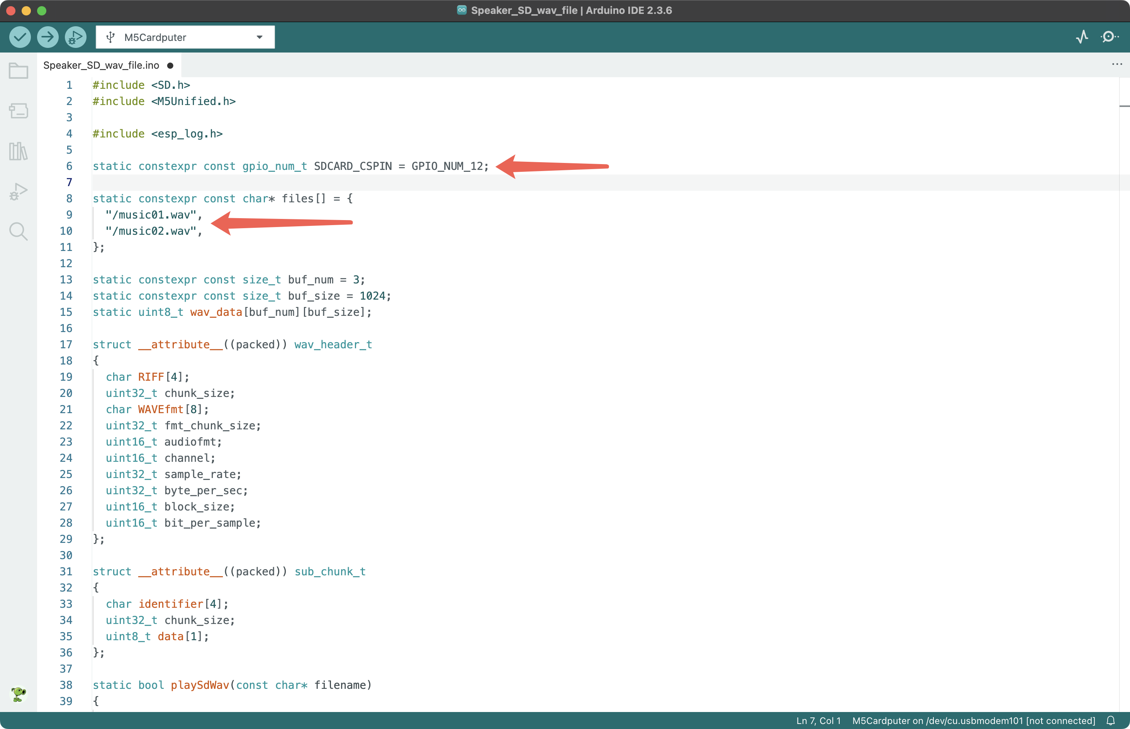Screen dimensions: 1130x729
Task: Open the Serial Plotter
Action: point(1082,37)
